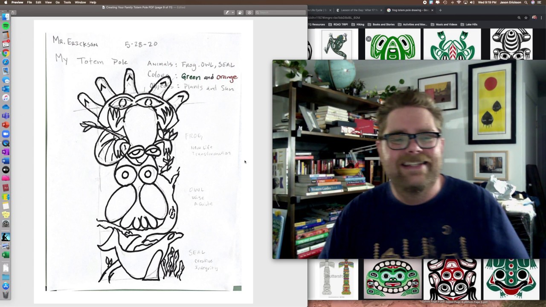
Task: Click the zoom magnifier icon in Chrome address bar
Action: pyautogui.click(x=519, y=18)
